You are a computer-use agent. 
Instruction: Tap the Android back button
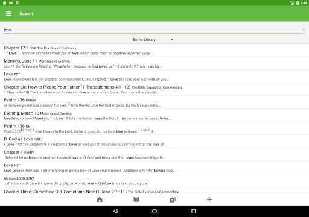115,211
